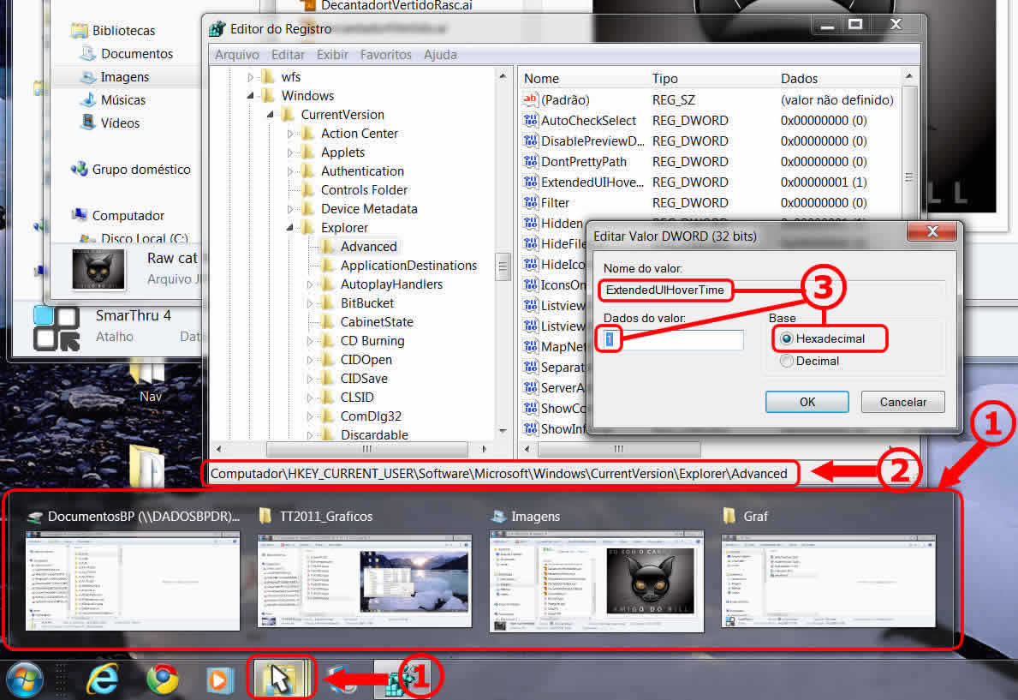The image size is (1018, 700).
Task: Expand the wfs registry key
Action: click(x=250, y=77)
